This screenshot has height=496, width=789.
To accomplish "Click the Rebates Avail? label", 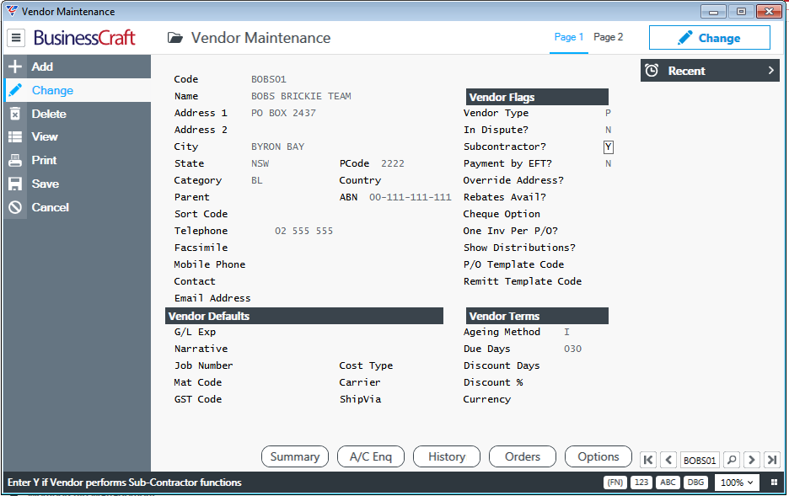I will 505,197.
